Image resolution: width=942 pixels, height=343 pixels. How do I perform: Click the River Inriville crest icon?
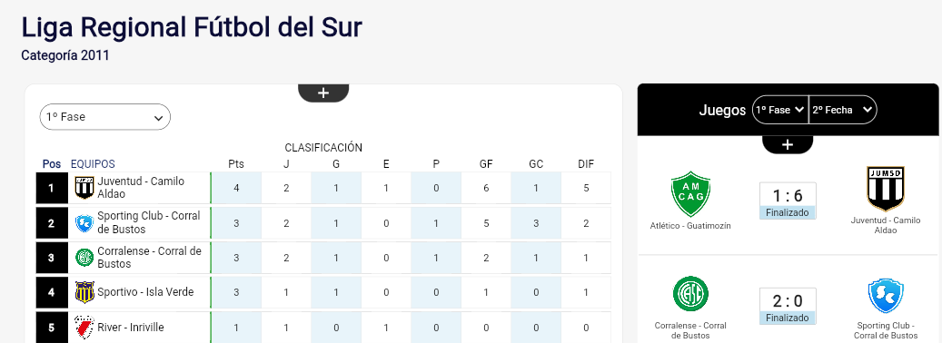84,327
